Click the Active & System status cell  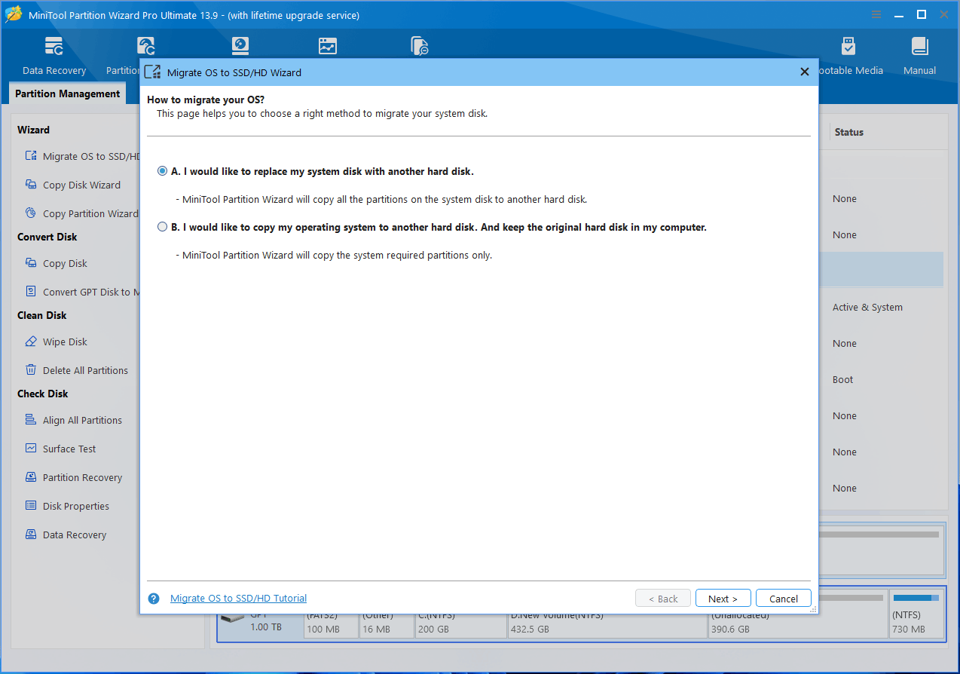pyautogui.click(x=867, y=307)
